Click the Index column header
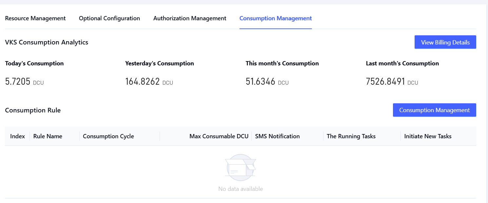Screen dimensions: 488x203 pyautogui.click(x=18, y=136)
